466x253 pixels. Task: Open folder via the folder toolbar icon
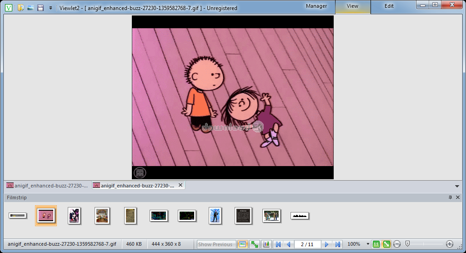click(x=20, y=8)
